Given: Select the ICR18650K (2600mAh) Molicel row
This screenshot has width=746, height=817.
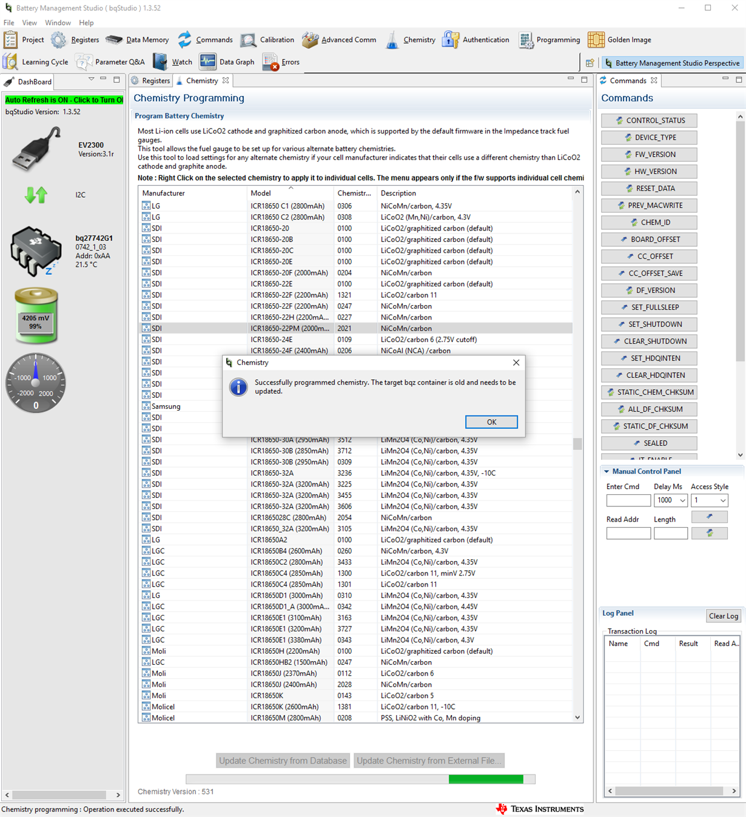Looking at the screenshot, I should [355, 707].
